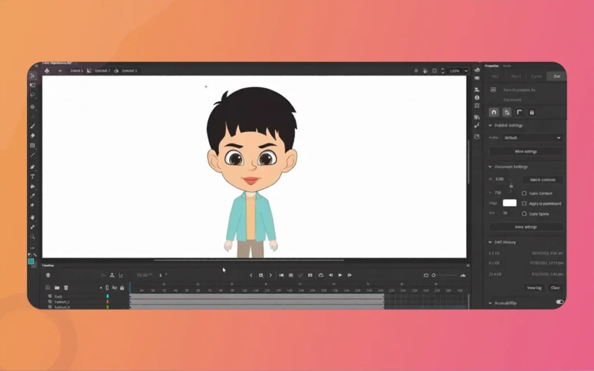The width and height of the screenshot is (594, 371).
Task: Collapse the Document Settings section
Action: point(490,166)
